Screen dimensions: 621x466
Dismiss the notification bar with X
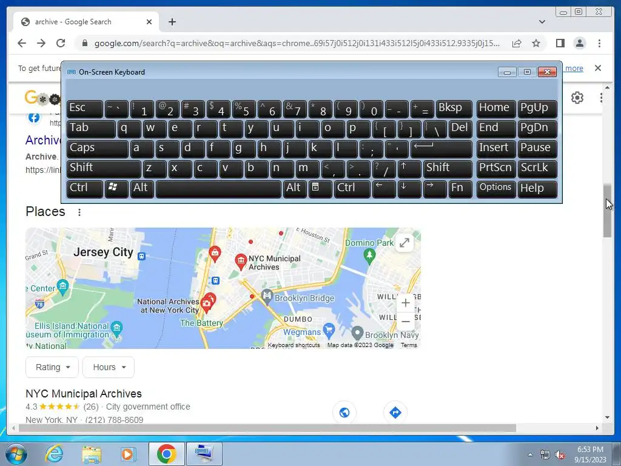coord(598,68)
